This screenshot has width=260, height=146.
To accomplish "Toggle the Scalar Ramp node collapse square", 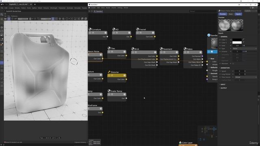I will point(125,94).
